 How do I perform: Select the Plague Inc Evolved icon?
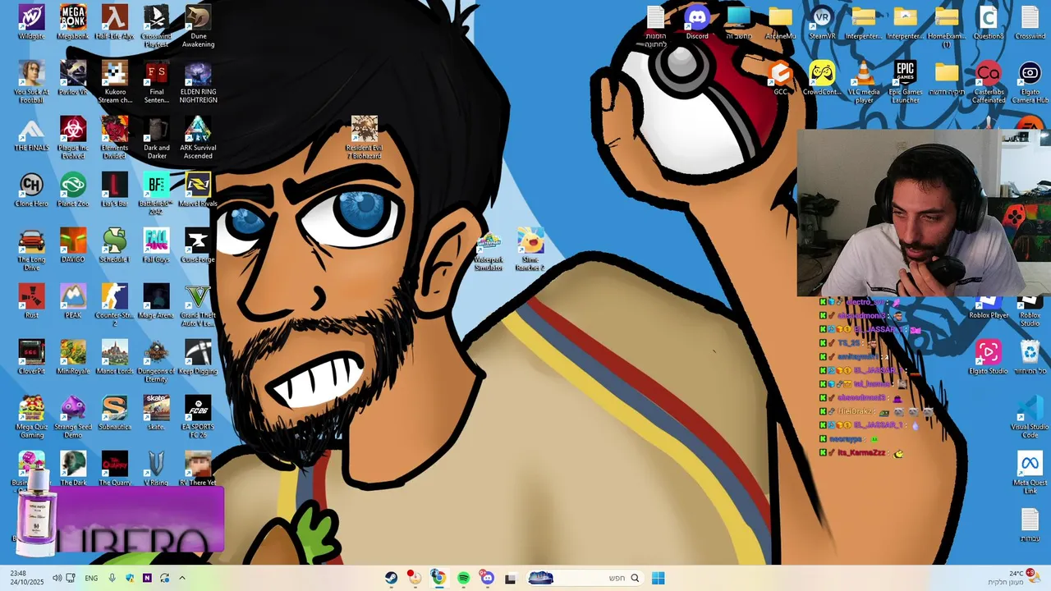coord(73,138)
